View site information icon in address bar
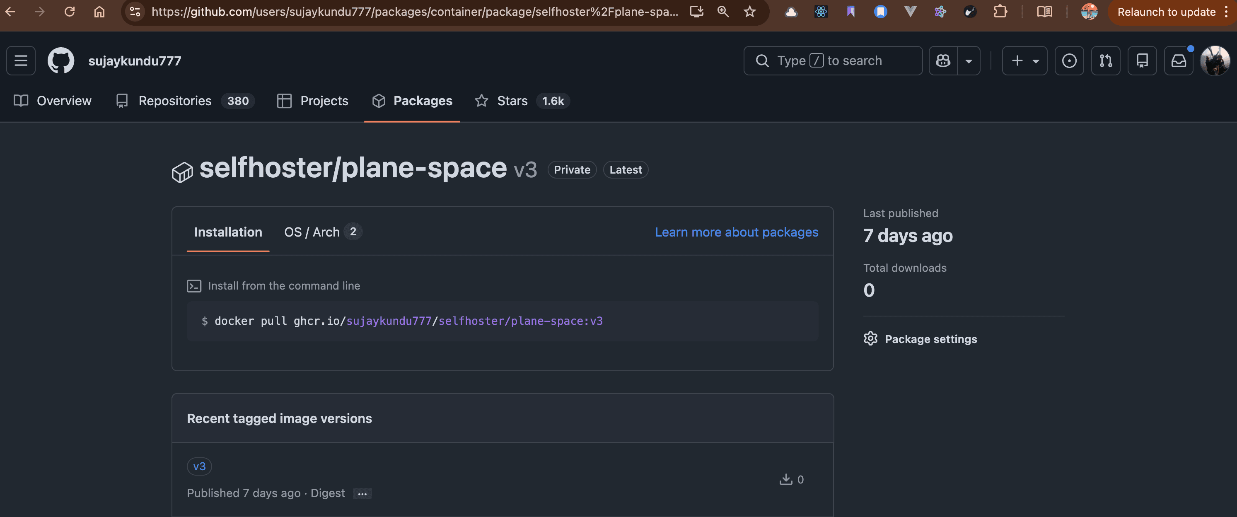Screen dimensions: 1237x517 (135, 12)
